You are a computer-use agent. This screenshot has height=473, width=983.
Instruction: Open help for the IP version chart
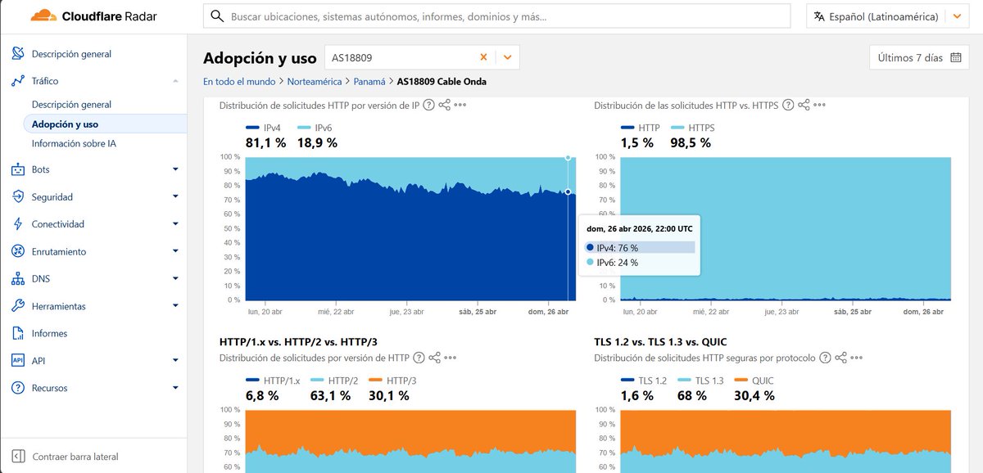tap(428, 105)
